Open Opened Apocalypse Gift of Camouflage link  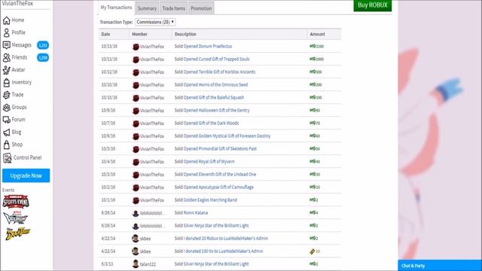point(218,187)
